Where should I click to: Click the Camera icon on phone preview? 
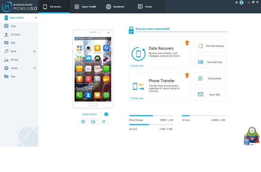(x=88, y=48)
